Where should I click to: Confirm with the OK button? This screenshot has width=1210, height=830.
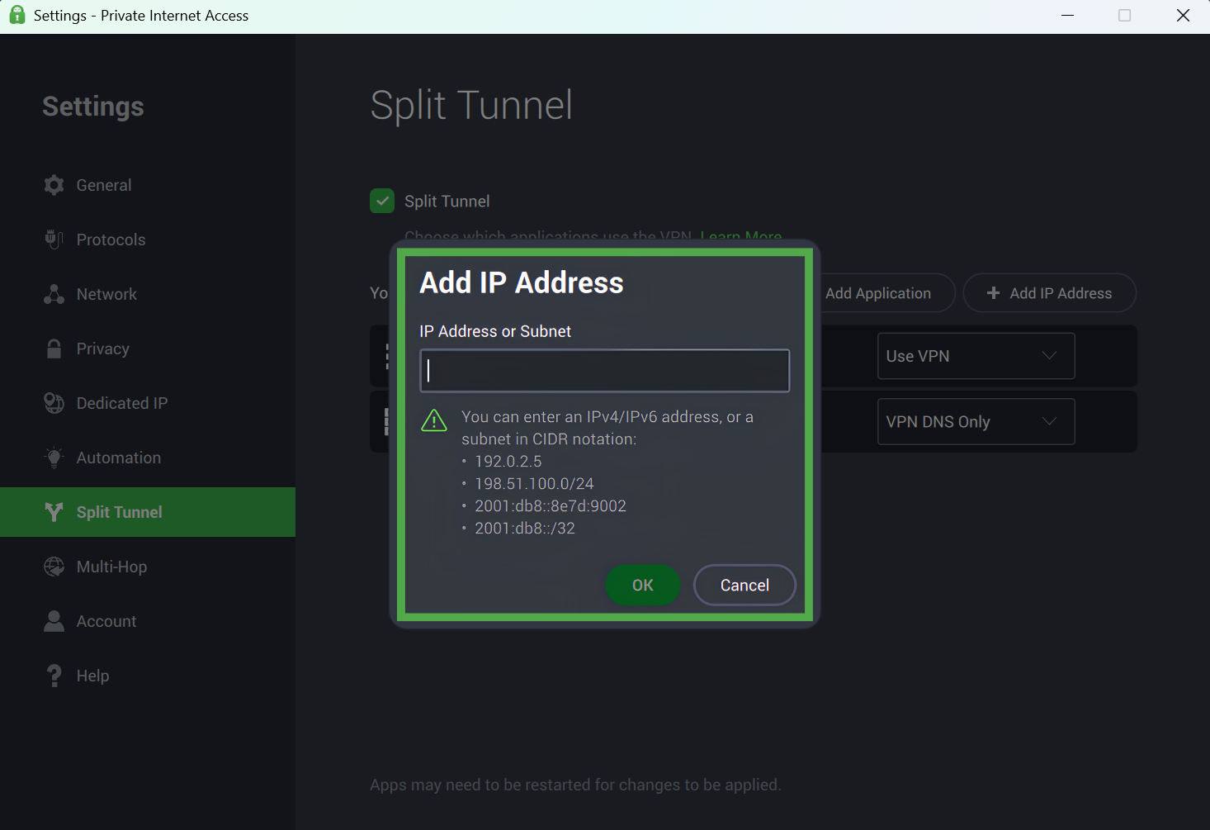[x=643, y=586]
